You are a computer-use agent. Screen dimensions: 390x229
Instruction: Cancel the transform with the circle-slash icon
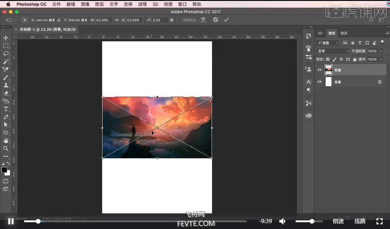click(215, 19)
